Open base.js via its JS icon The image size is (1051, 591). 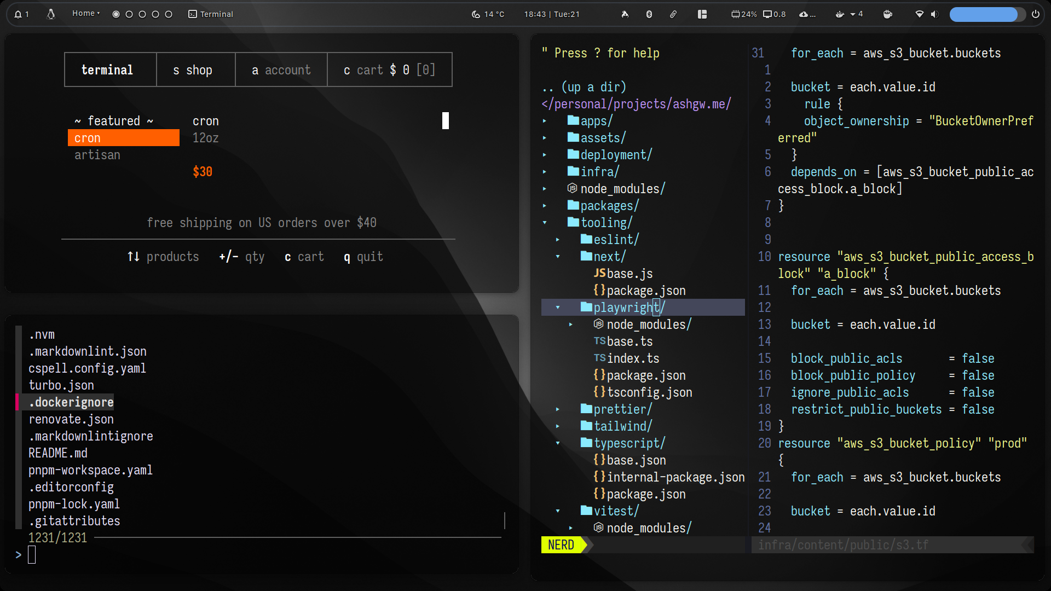click(x=600, y=273)
